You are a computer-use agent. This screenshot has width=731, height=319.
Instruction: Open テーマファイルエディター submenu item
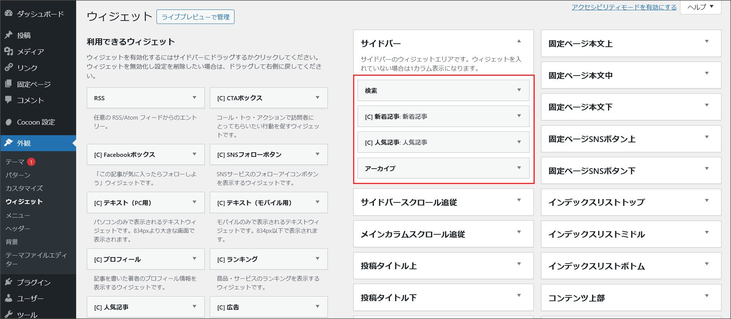point(36,259)
